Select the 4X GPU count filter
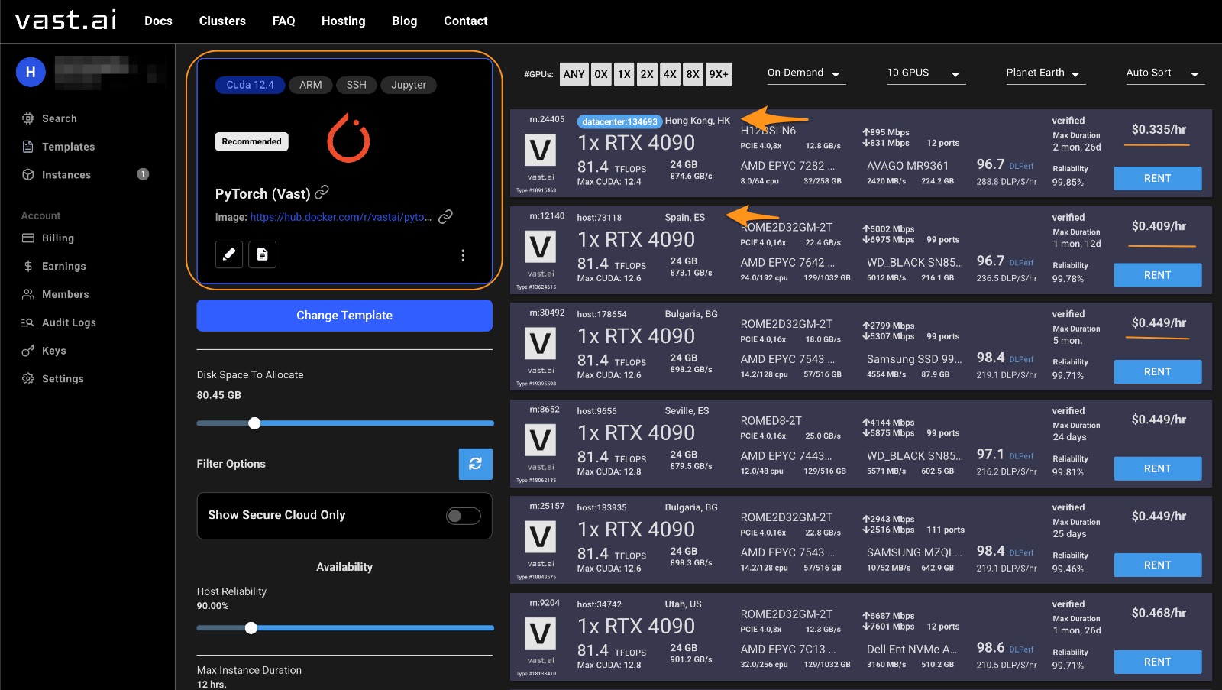The width and height of the screenshot is (1222, 690). tap(670, 74)
